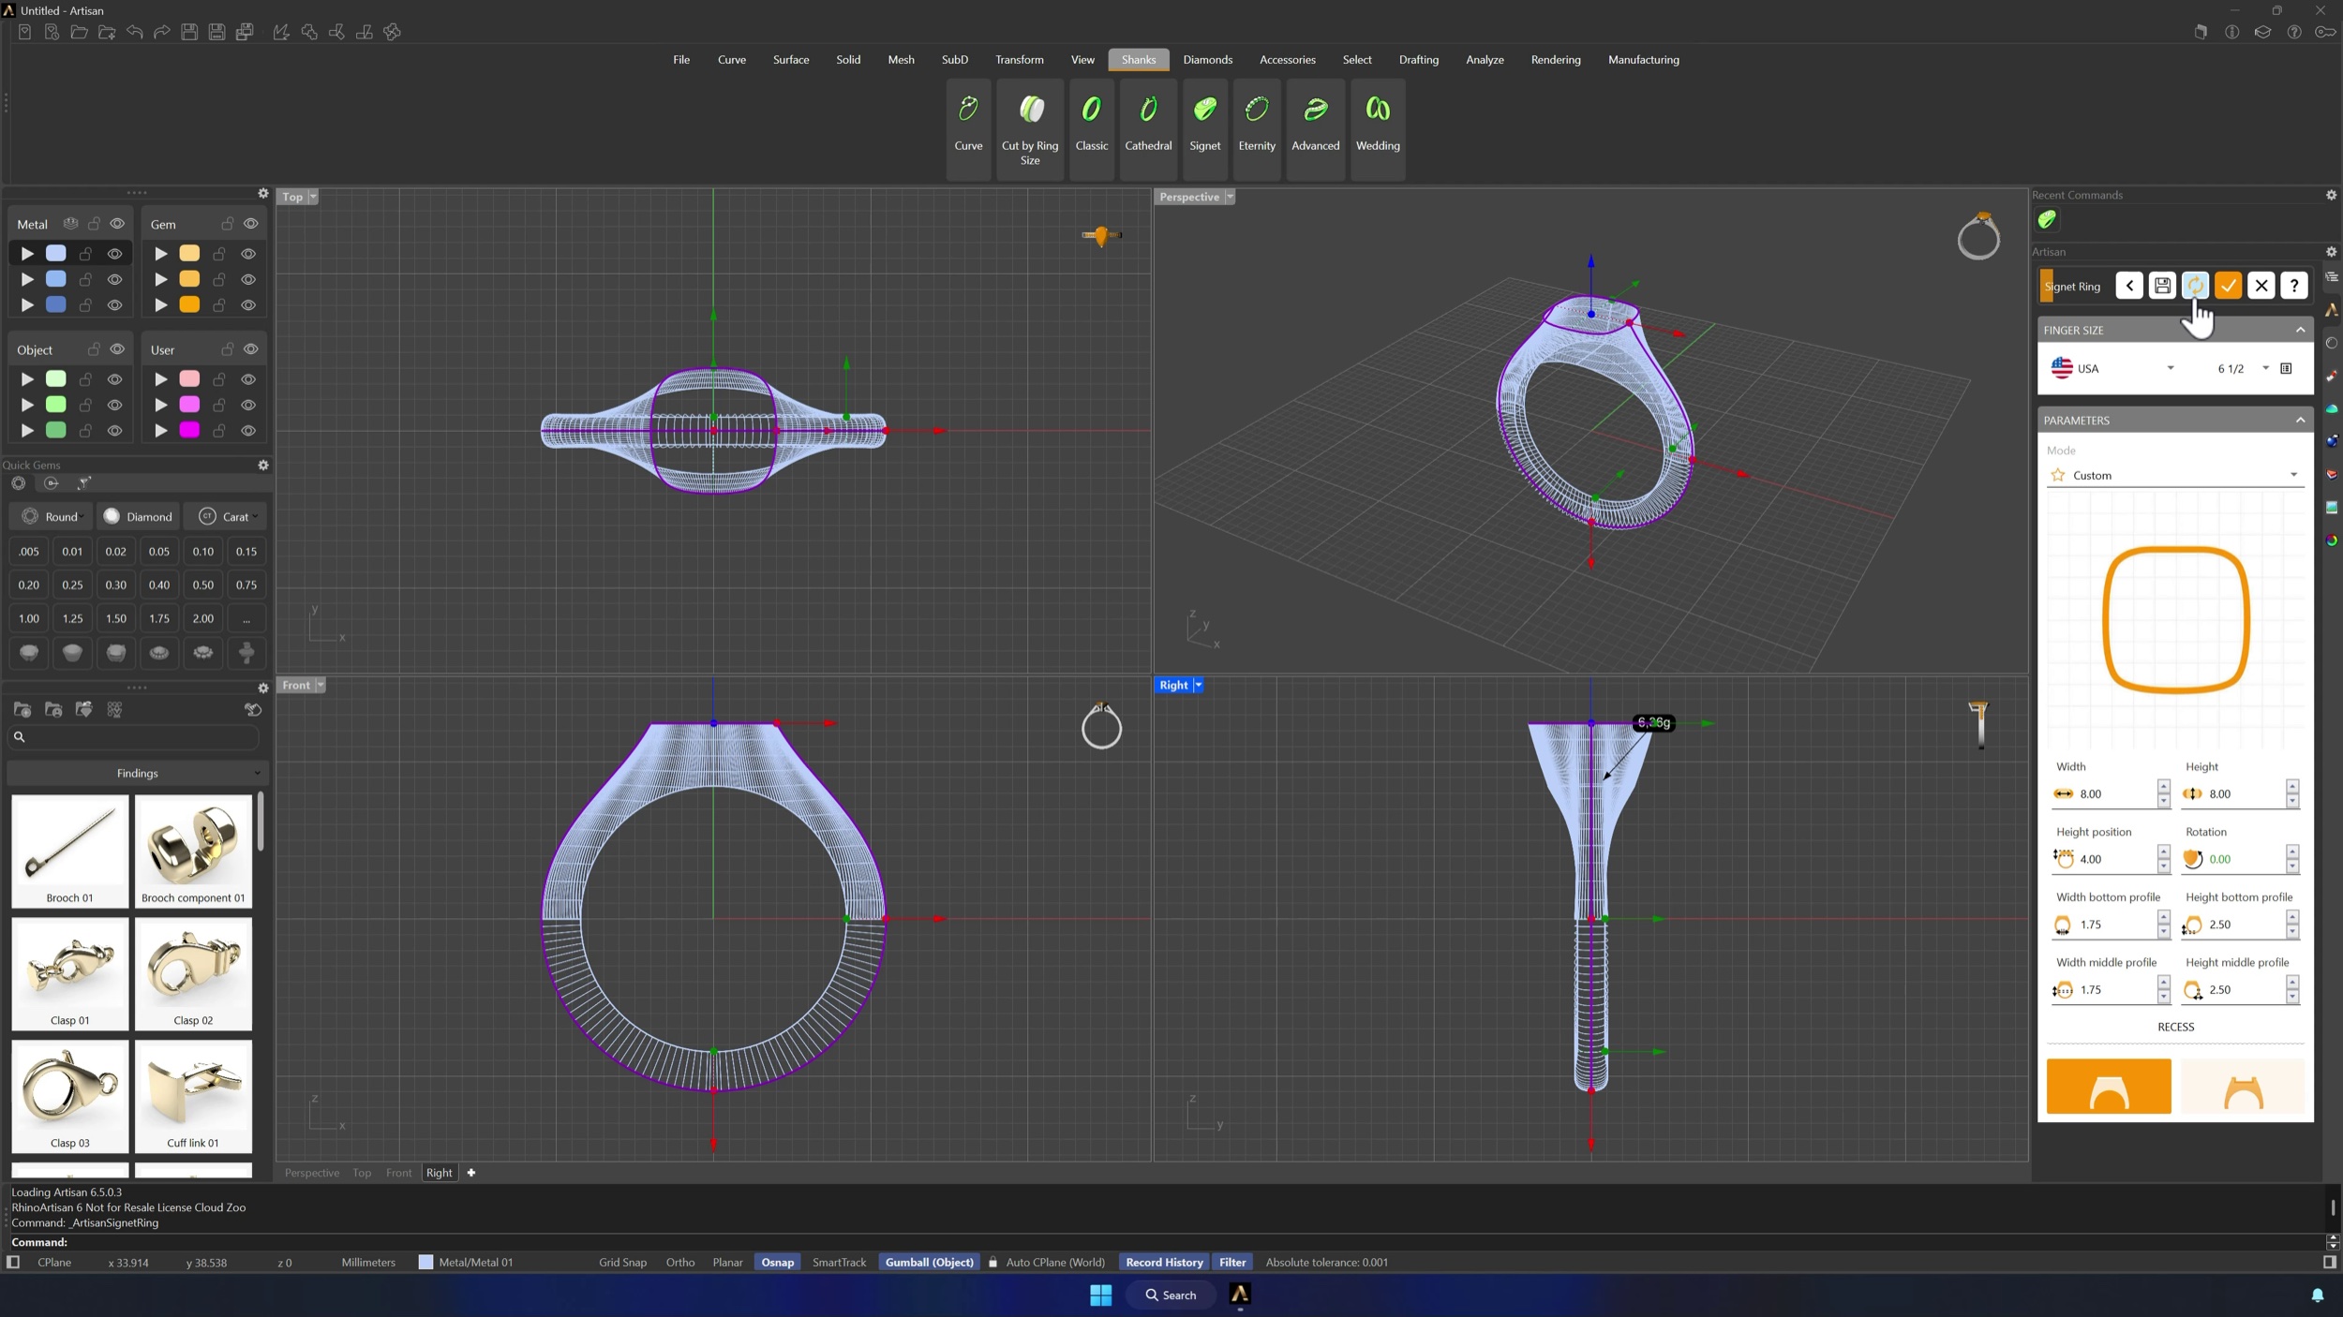Image resolution: width=2343 pixels, height=1317 pixels.
Task: Toggle Ortho mode
Action: 680,1263
